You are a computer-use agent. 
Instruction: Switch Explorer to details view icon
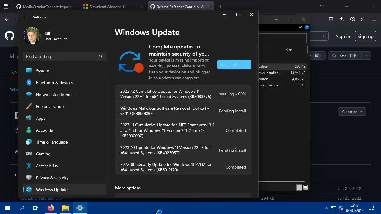click(x=299, y=187)
